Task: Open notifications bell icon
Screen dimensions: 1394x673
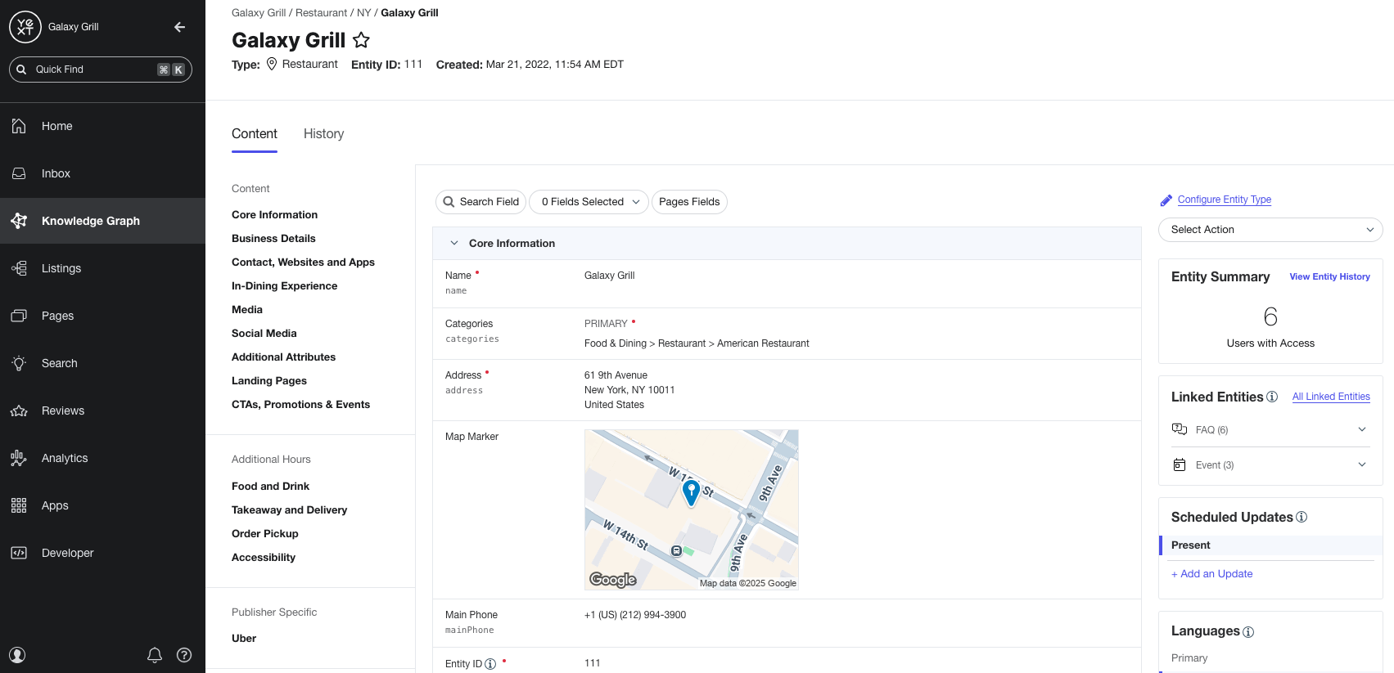Action: 155,655
